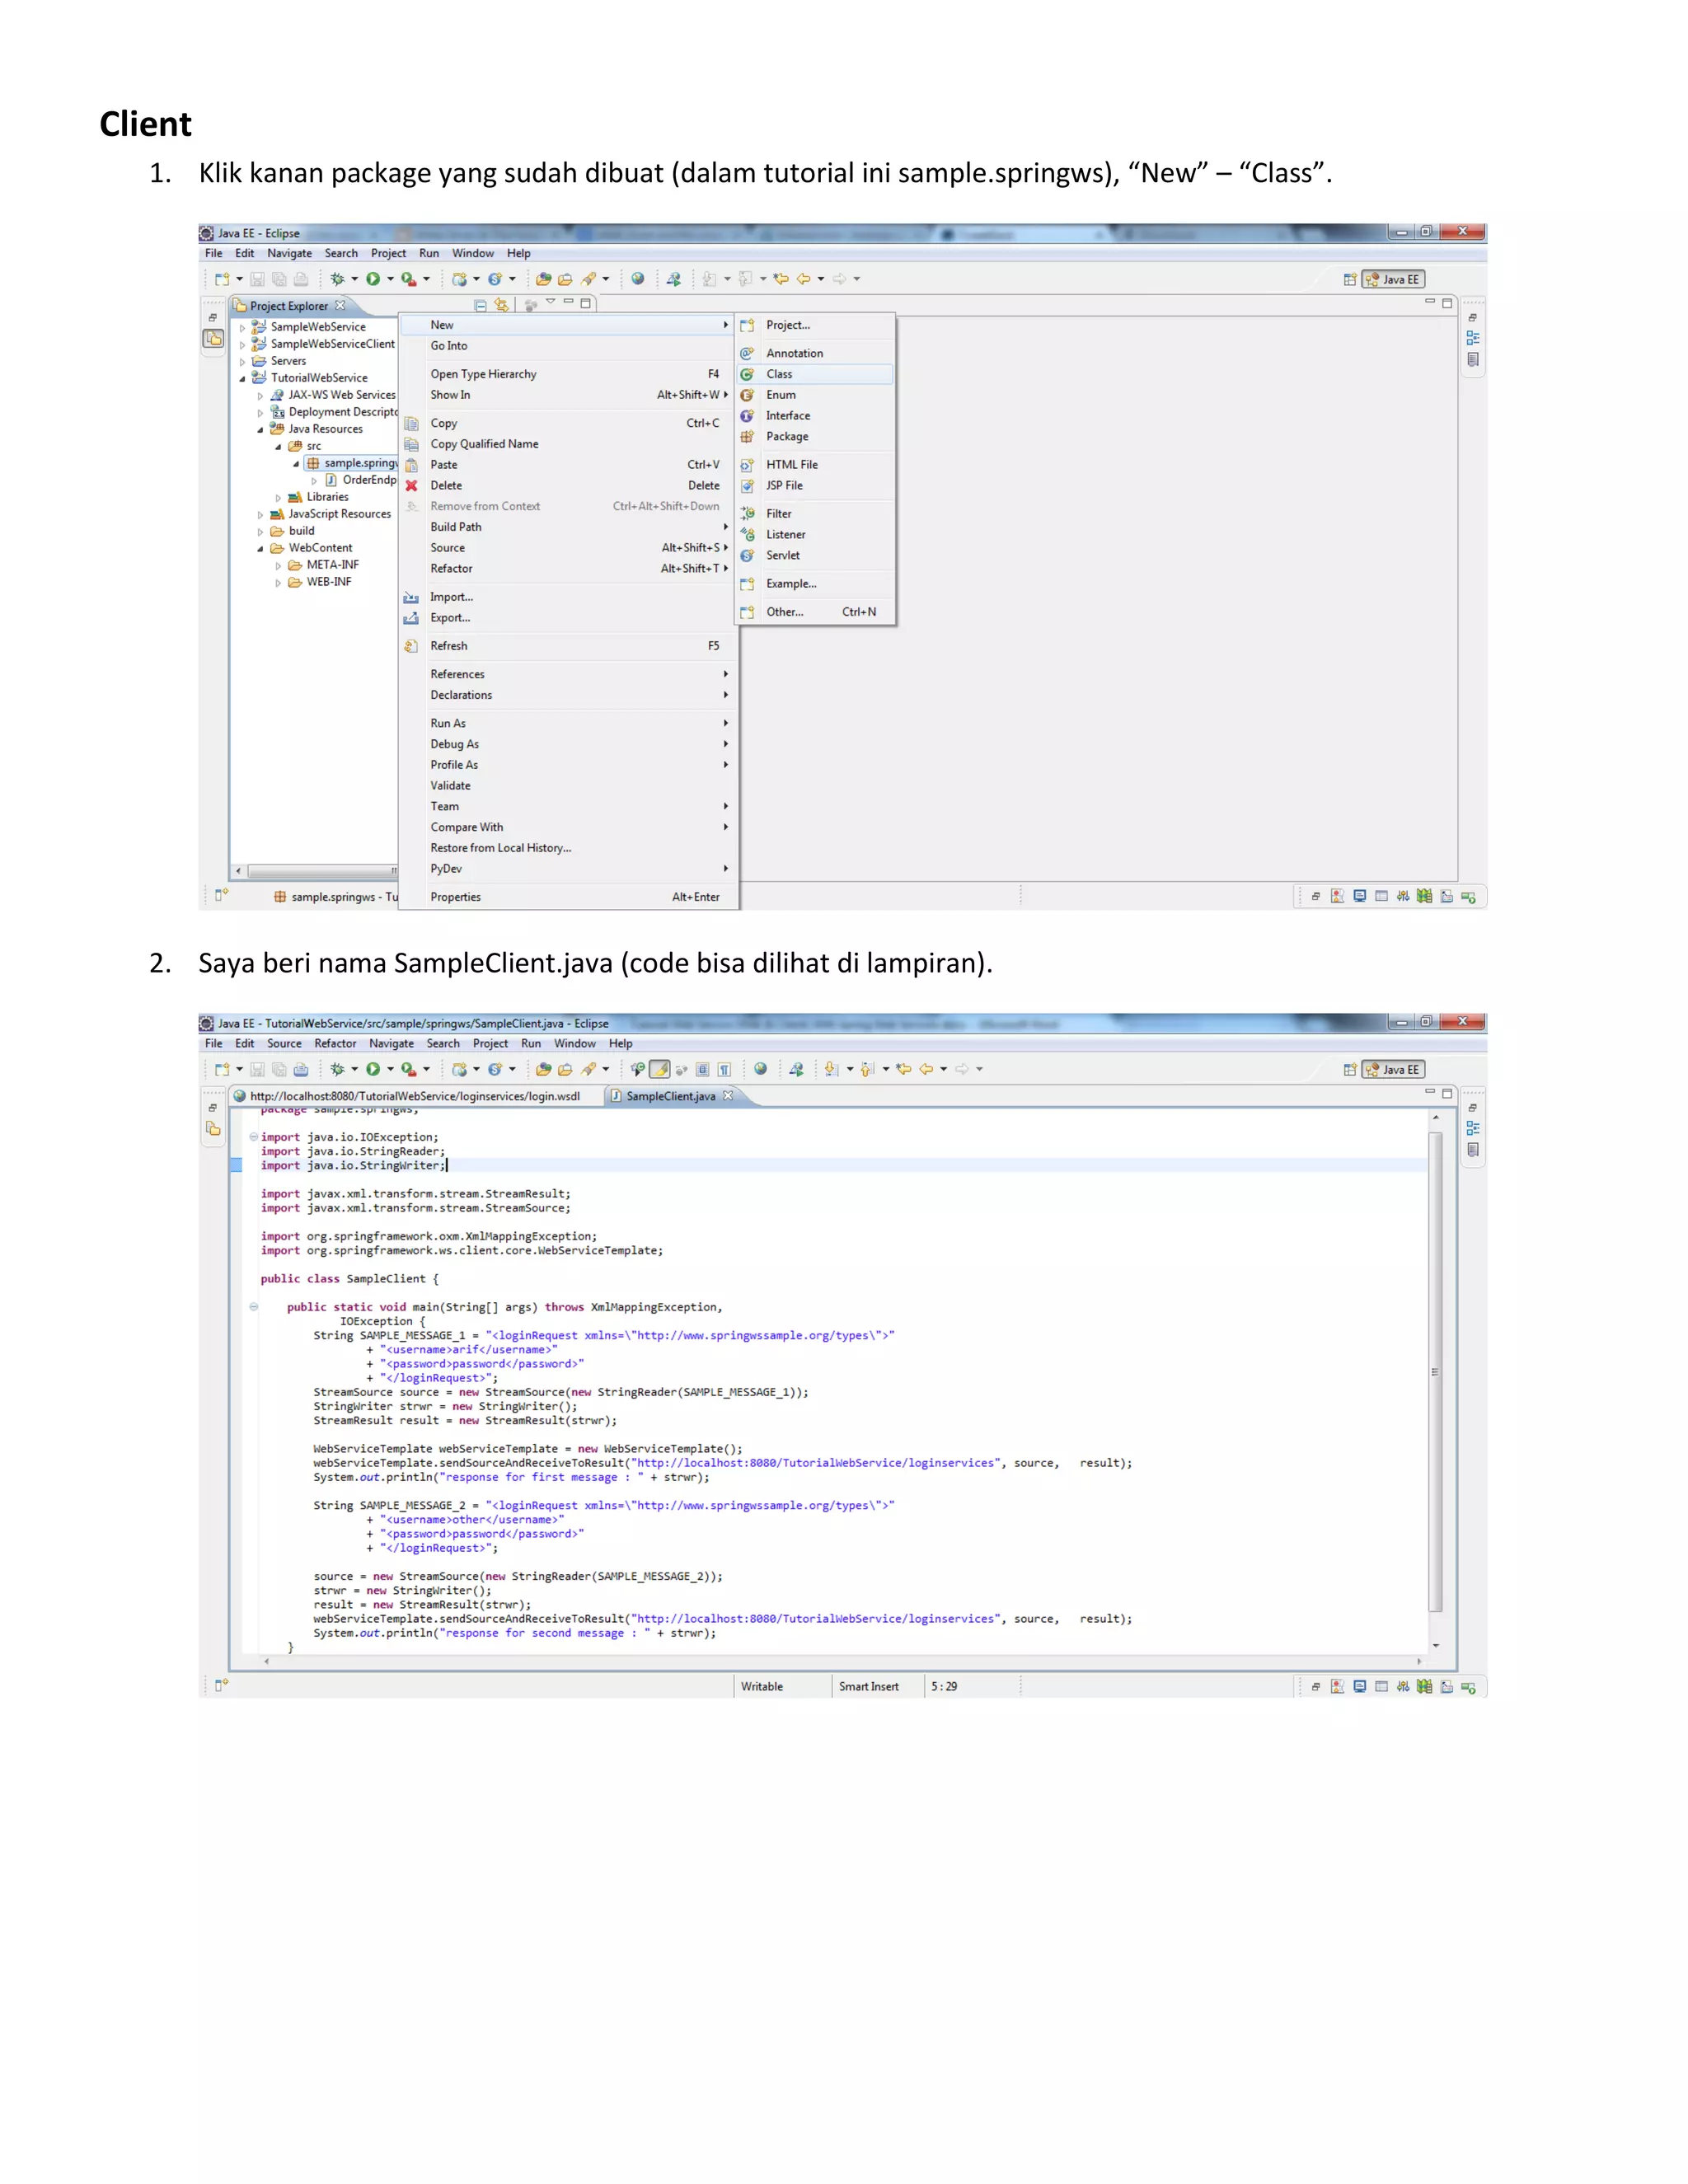
Task: Click Java EE perspective button in SampleClient window
Action: click(x=1394, y=1070)
